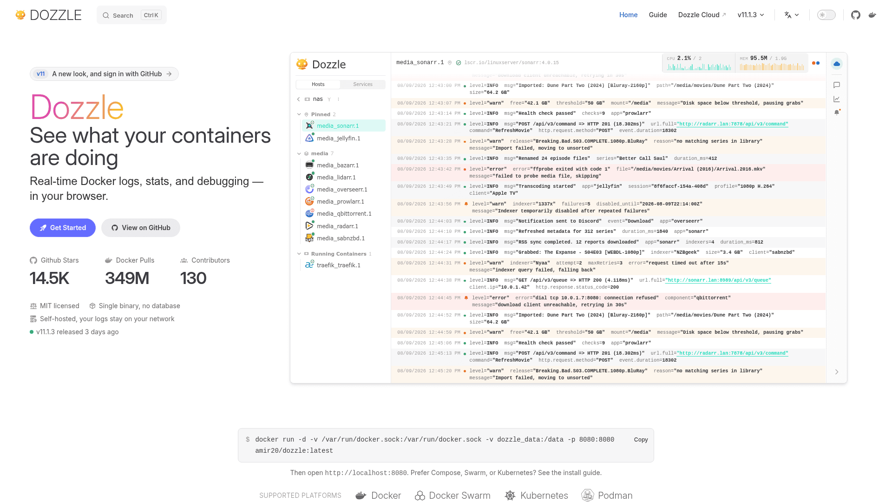Click the media_radarr.1 container icon
Screen dimensions: 892x502
click(x=309, y=226)
